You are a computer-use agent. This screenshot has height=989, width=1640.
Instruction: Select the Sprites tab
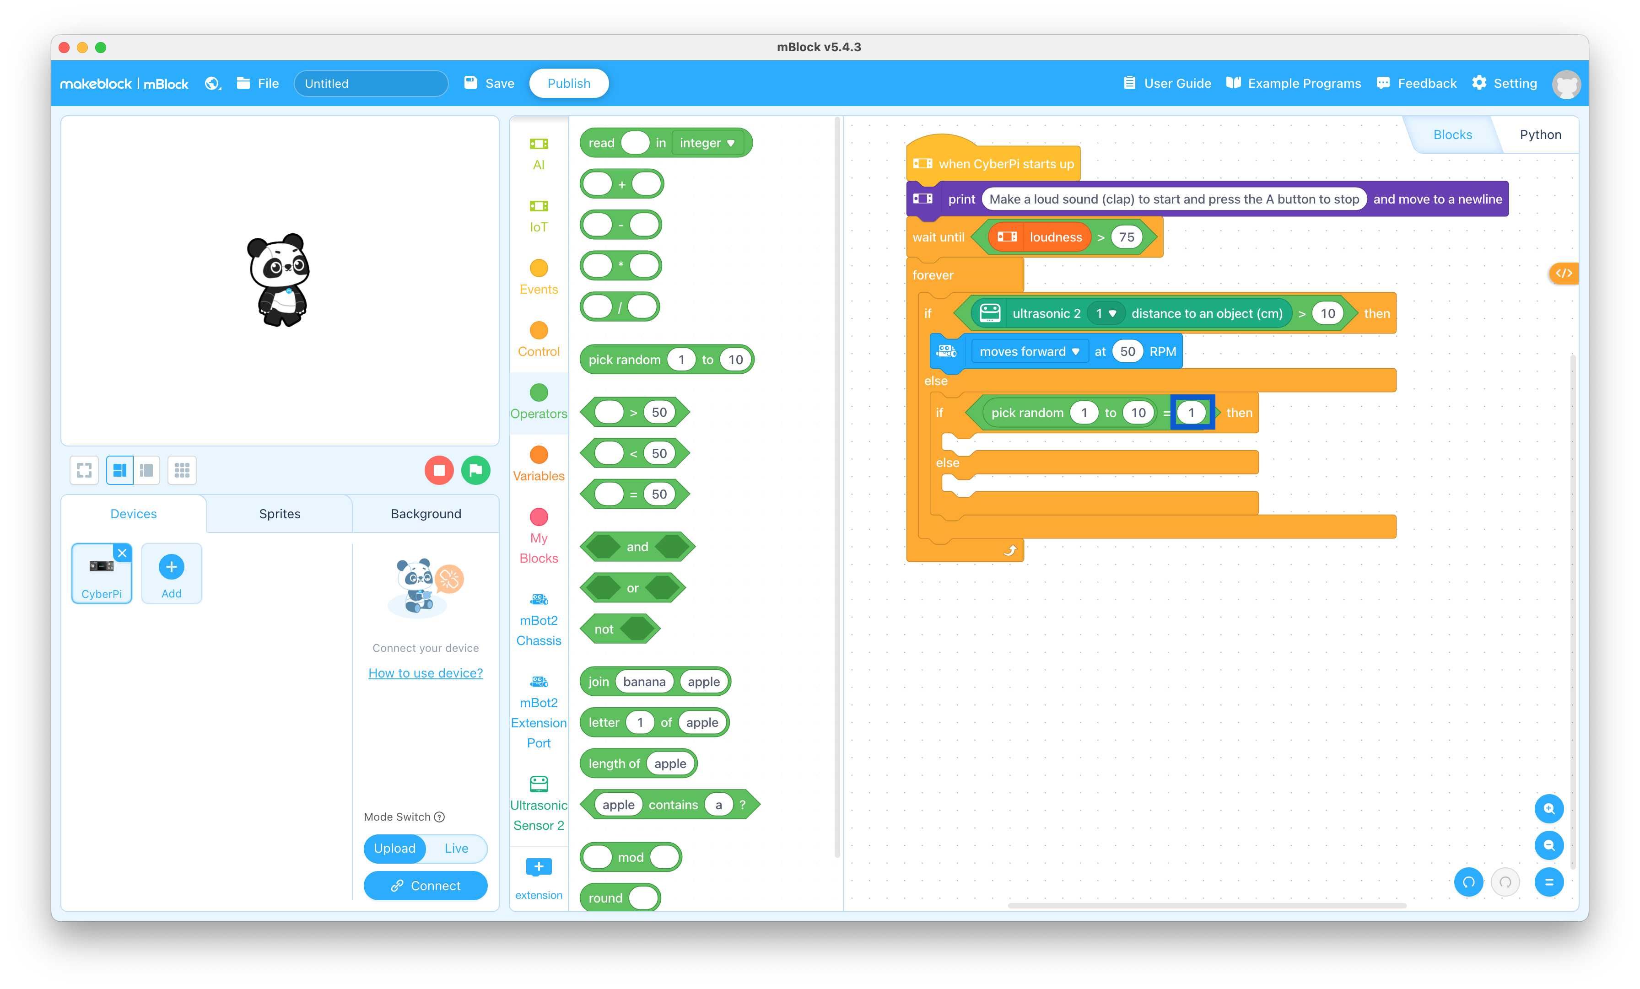pyautogui.click(x=279, y=513)
